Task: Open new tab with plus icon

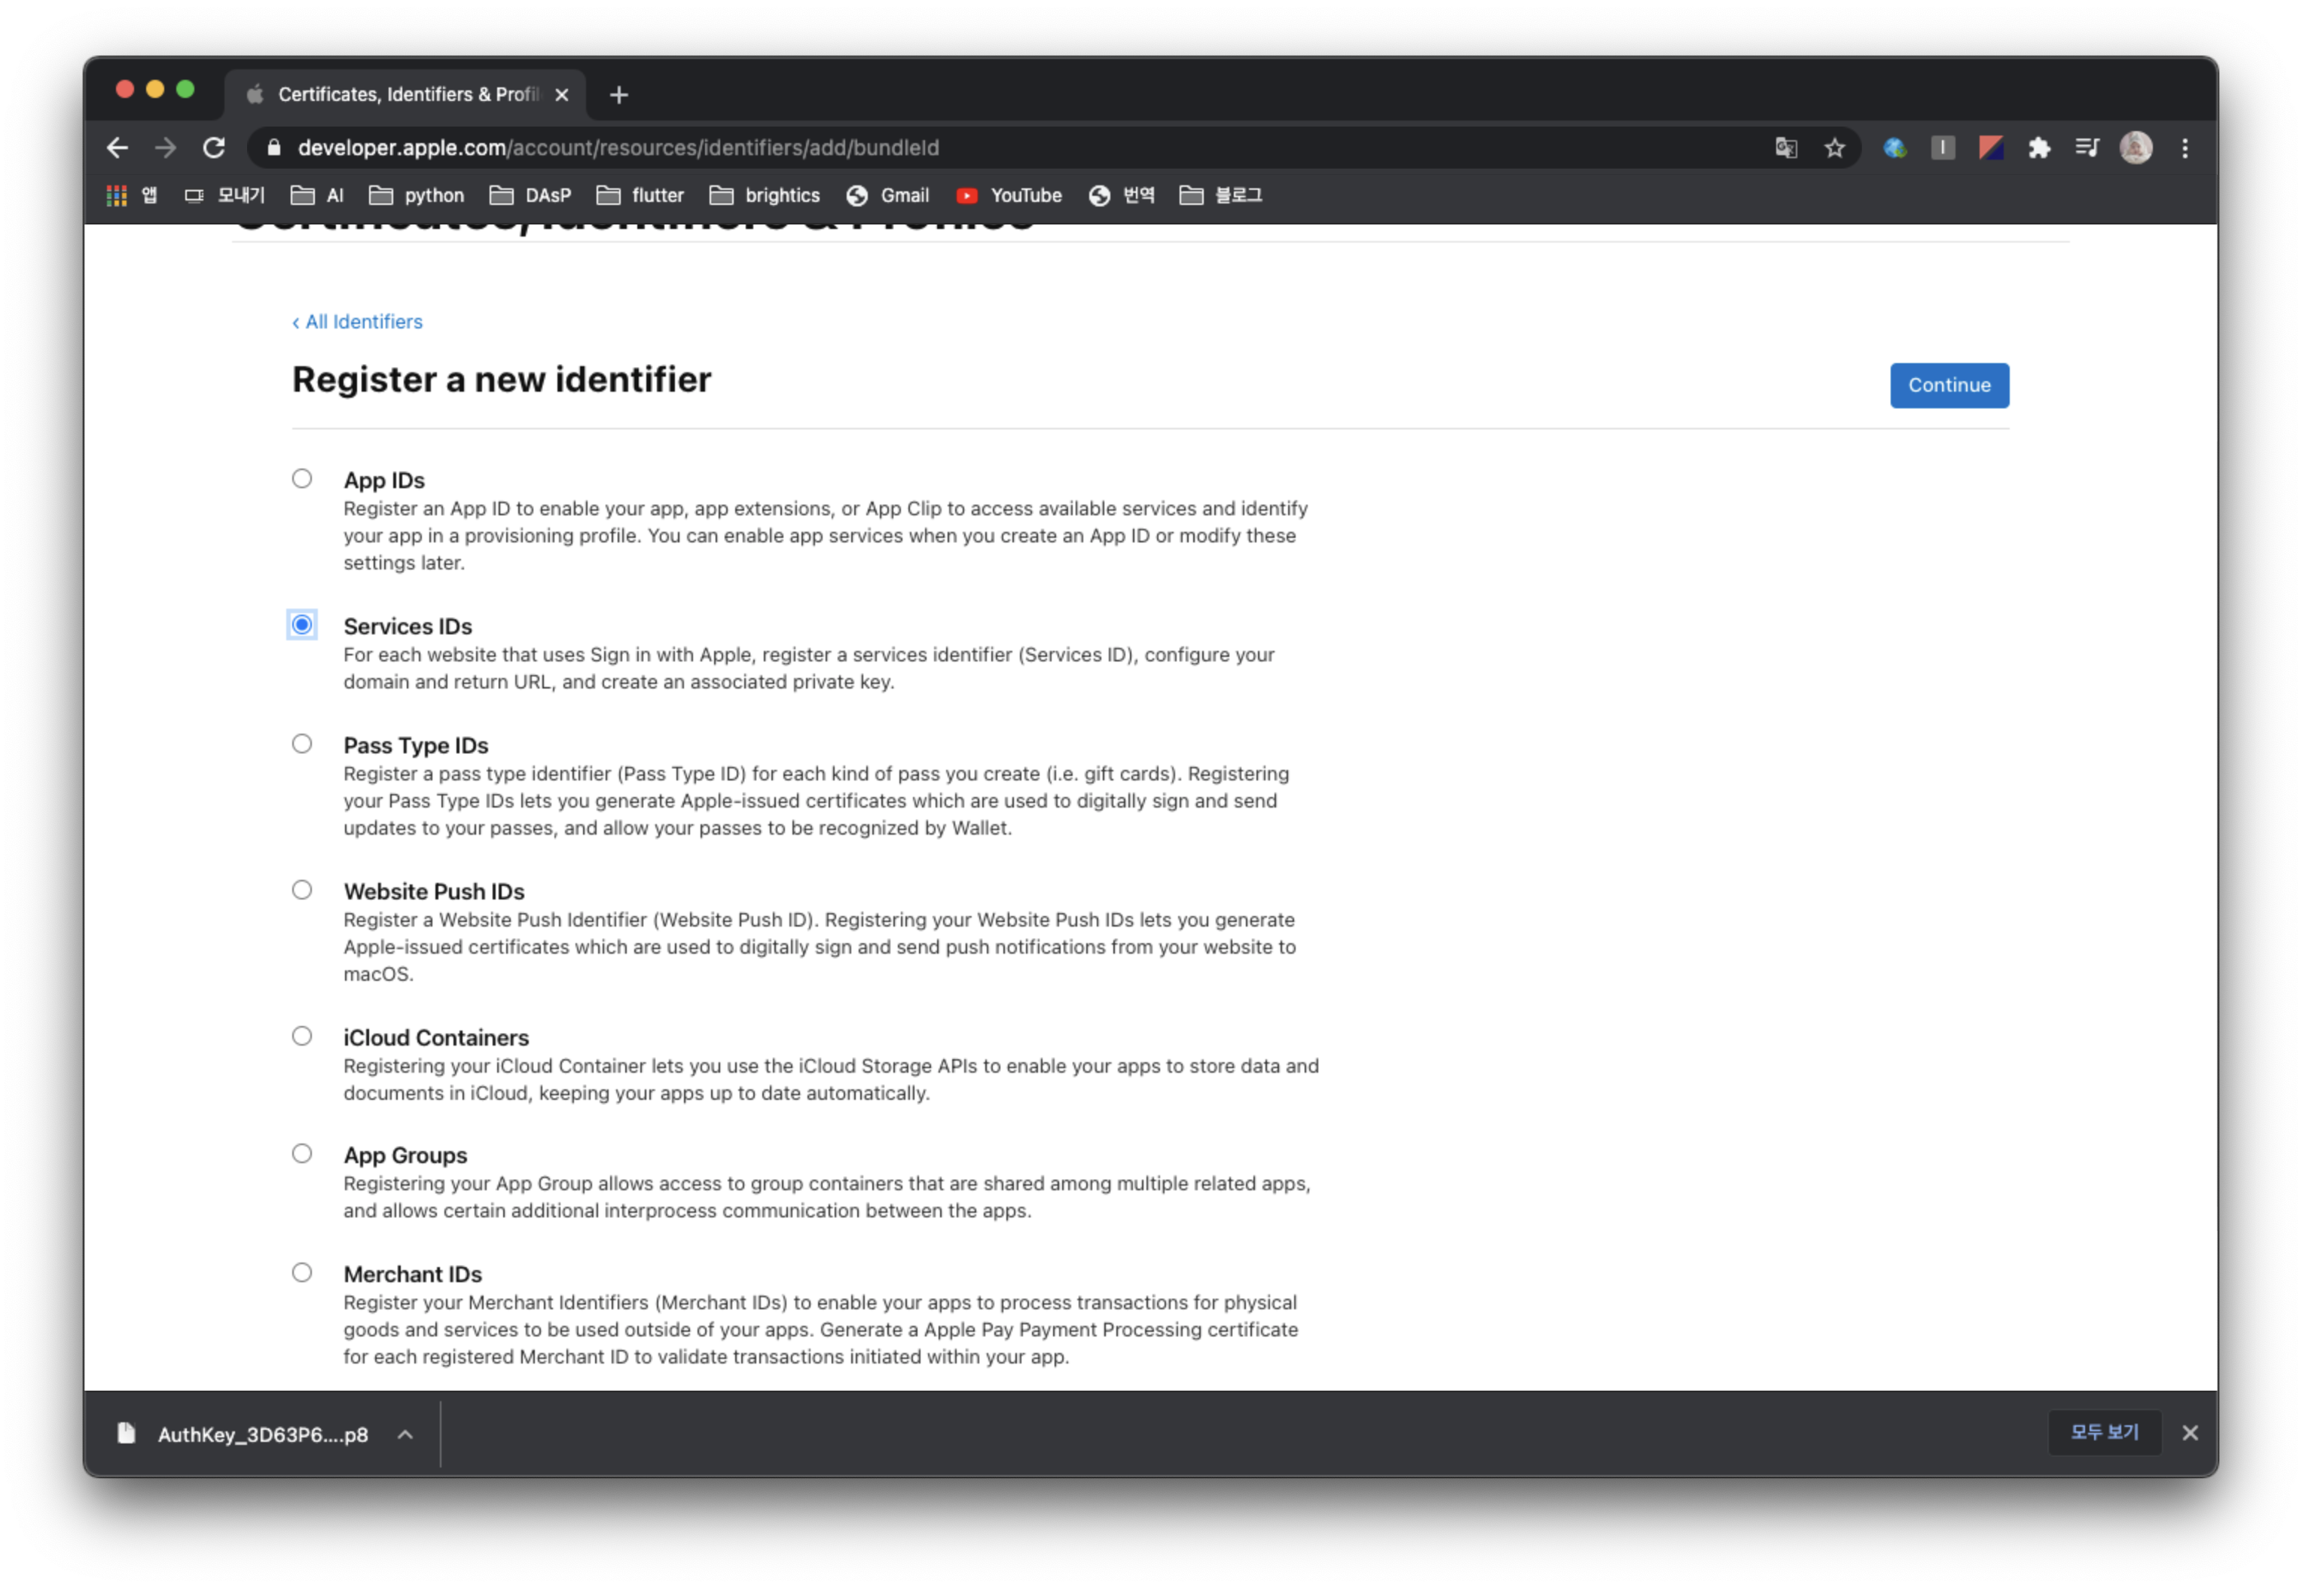Action: point(618,94)
